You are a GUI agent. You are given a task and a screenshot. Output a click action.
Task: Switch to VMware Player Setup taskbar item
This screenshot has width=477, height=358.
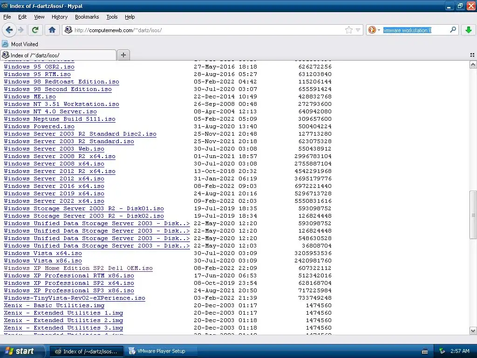161,351
